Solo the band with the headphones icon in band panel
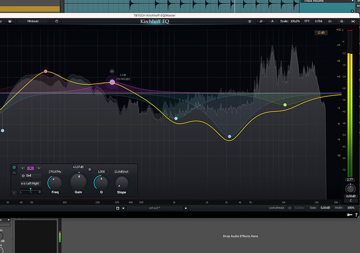This screenshot has height=253, width=360. (x=14, y=173)
